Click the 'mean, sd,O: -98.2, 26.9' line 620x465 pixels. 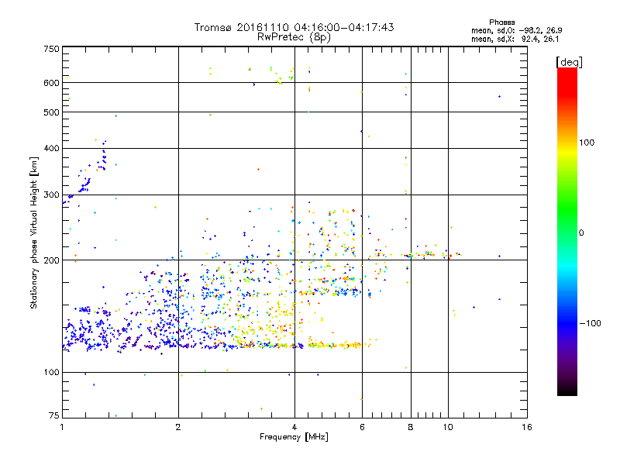click(516, 30)
